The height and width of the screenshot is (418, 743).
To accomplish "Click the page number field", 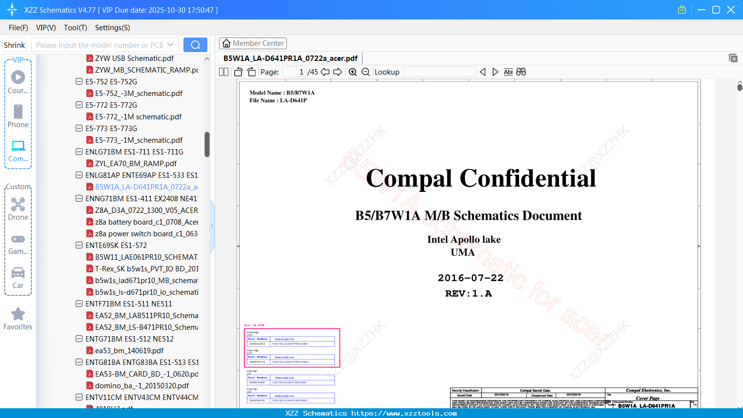I will point(294,72).
